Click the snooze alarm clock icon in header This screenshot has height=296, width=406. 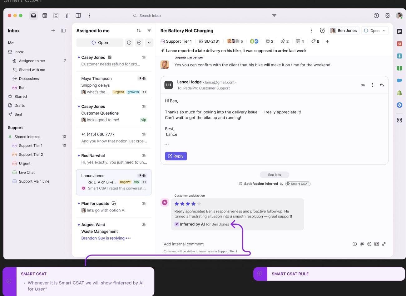click(x=322, y=31)
